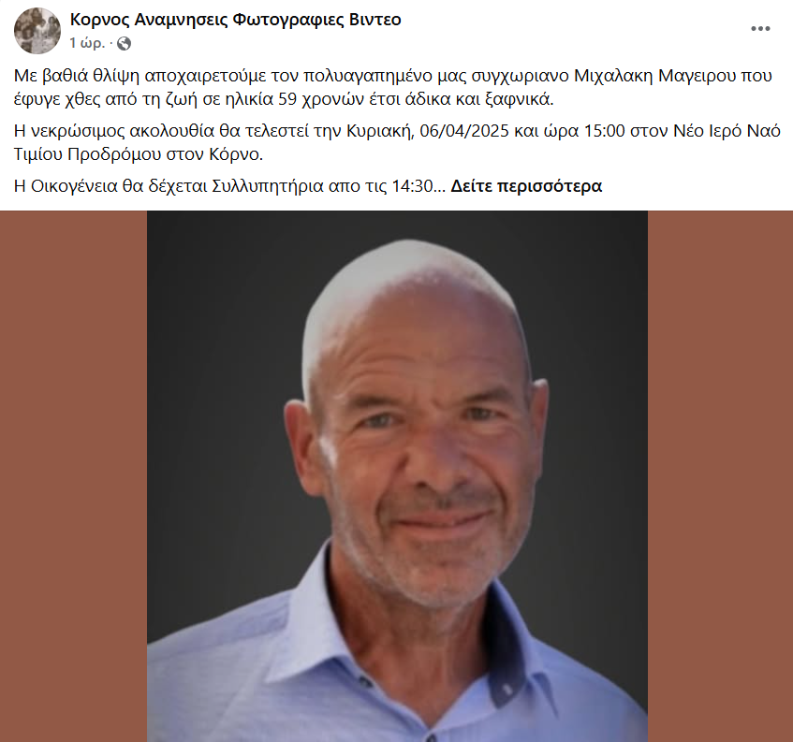Click the globe public audience icon

click(124, 44)
